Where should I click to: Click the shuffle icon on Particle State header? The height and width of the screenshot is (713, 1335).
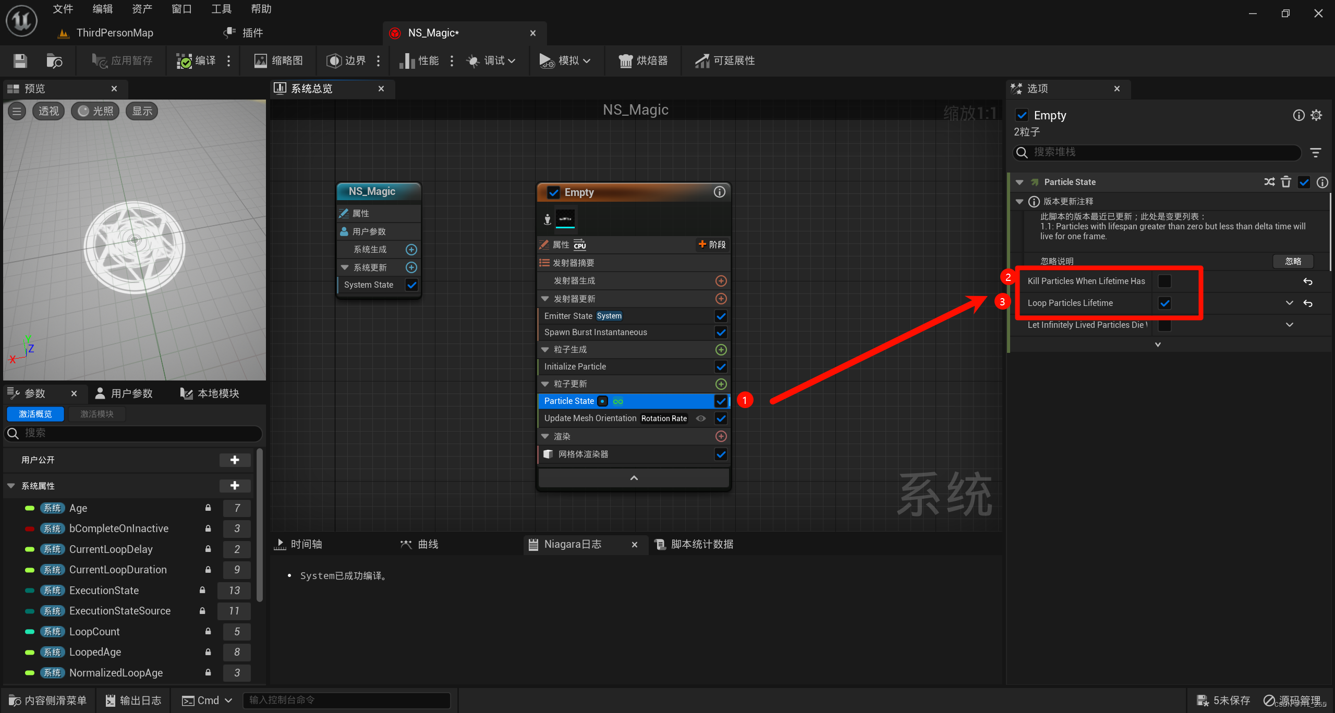pos(1269,182)
